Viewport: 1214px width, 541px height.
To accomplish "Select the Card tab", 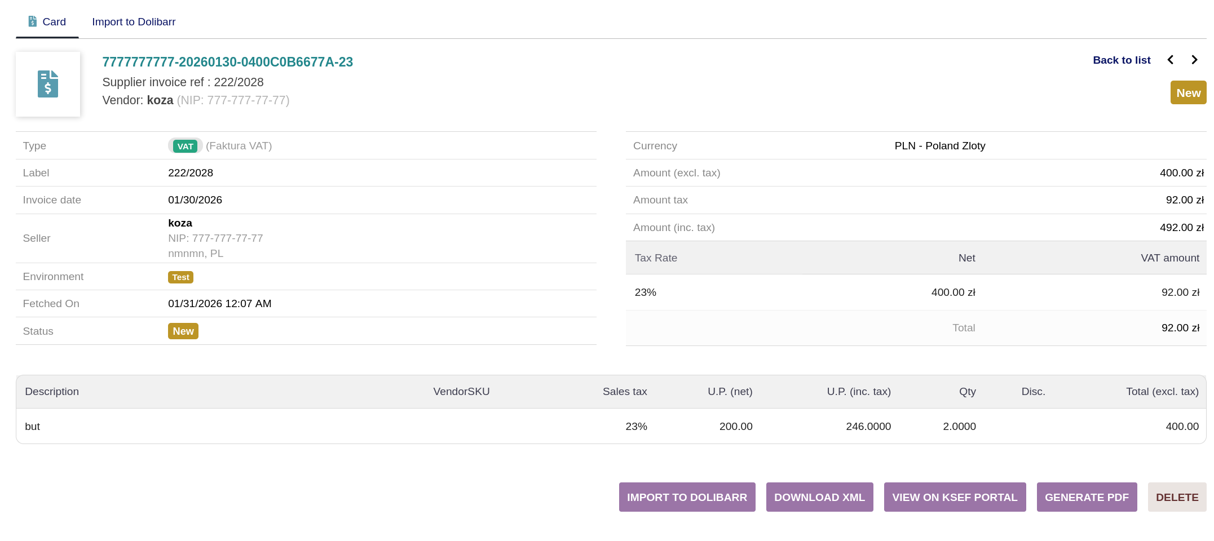I will pos(54,21).
